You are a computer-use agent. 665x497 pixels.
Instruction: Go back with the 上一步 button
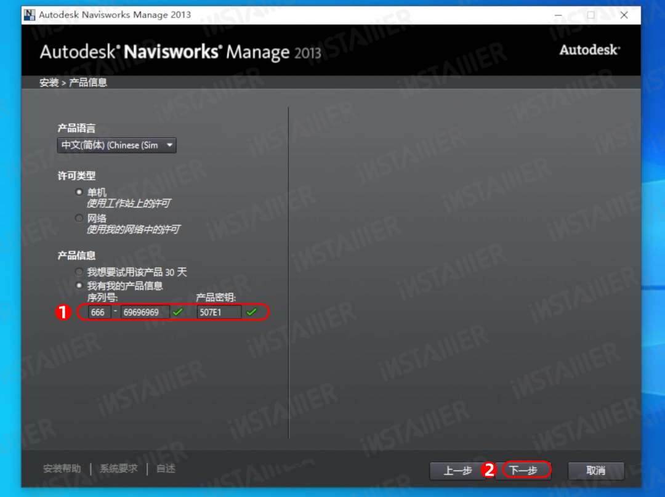(x=457, y=471)
